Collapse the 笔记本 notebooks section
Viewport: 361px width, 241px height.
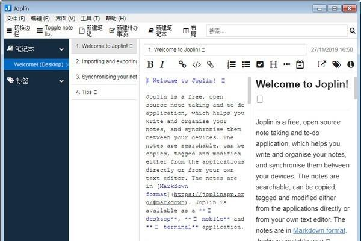(x=61, y=49)
